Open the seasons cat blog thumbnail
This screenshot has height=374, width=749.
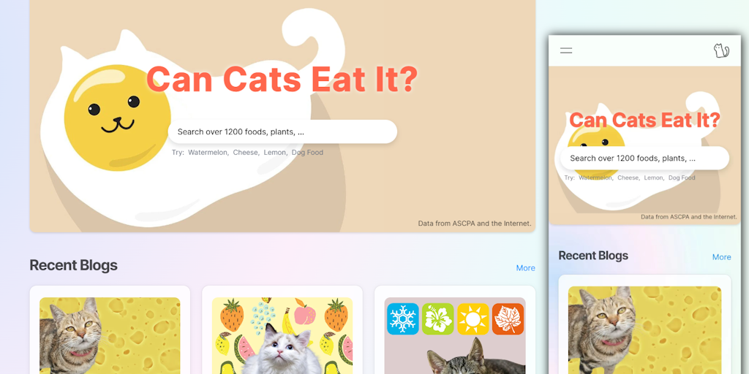point(455,335)
